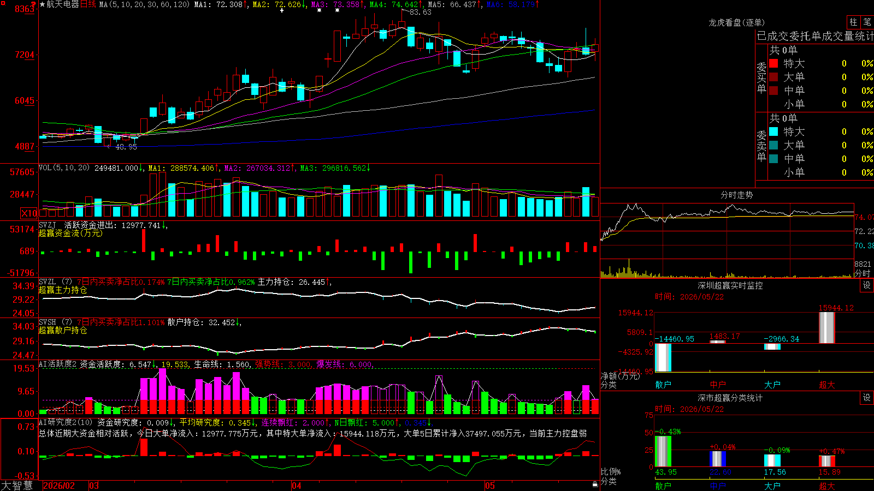Click the 散户 bar valued -14460.95
Viewport: 874px width, 491px height.
coord(663,357)
